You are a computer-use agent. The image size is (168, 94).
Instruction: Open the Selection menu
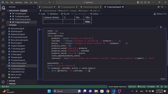[x=19, y=2]
